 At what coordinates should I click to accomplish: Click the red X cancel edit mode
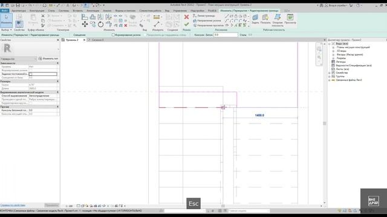186,17
